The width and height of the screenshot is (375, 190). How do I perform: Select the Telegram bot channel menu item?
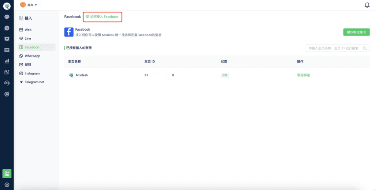tap(36, 82)
